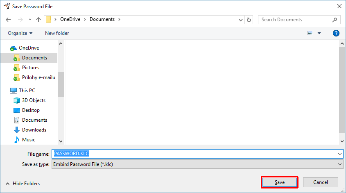Open the Downloads folder

pyautogui.click(x=34, y=130)
